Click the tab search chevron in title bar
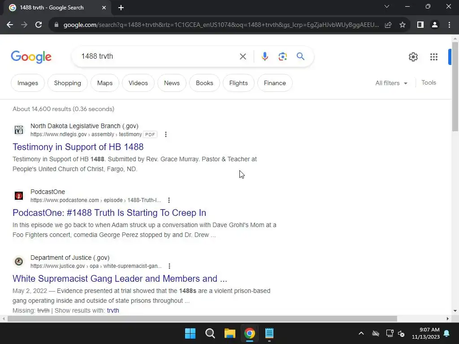This screenshot has width=459, height=344. 387,6
